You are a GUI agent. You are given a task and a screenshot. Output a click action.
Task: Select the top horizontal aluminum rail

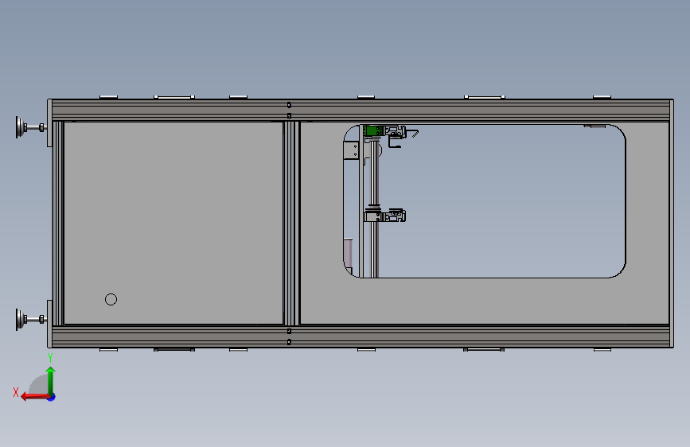point(361,110)
